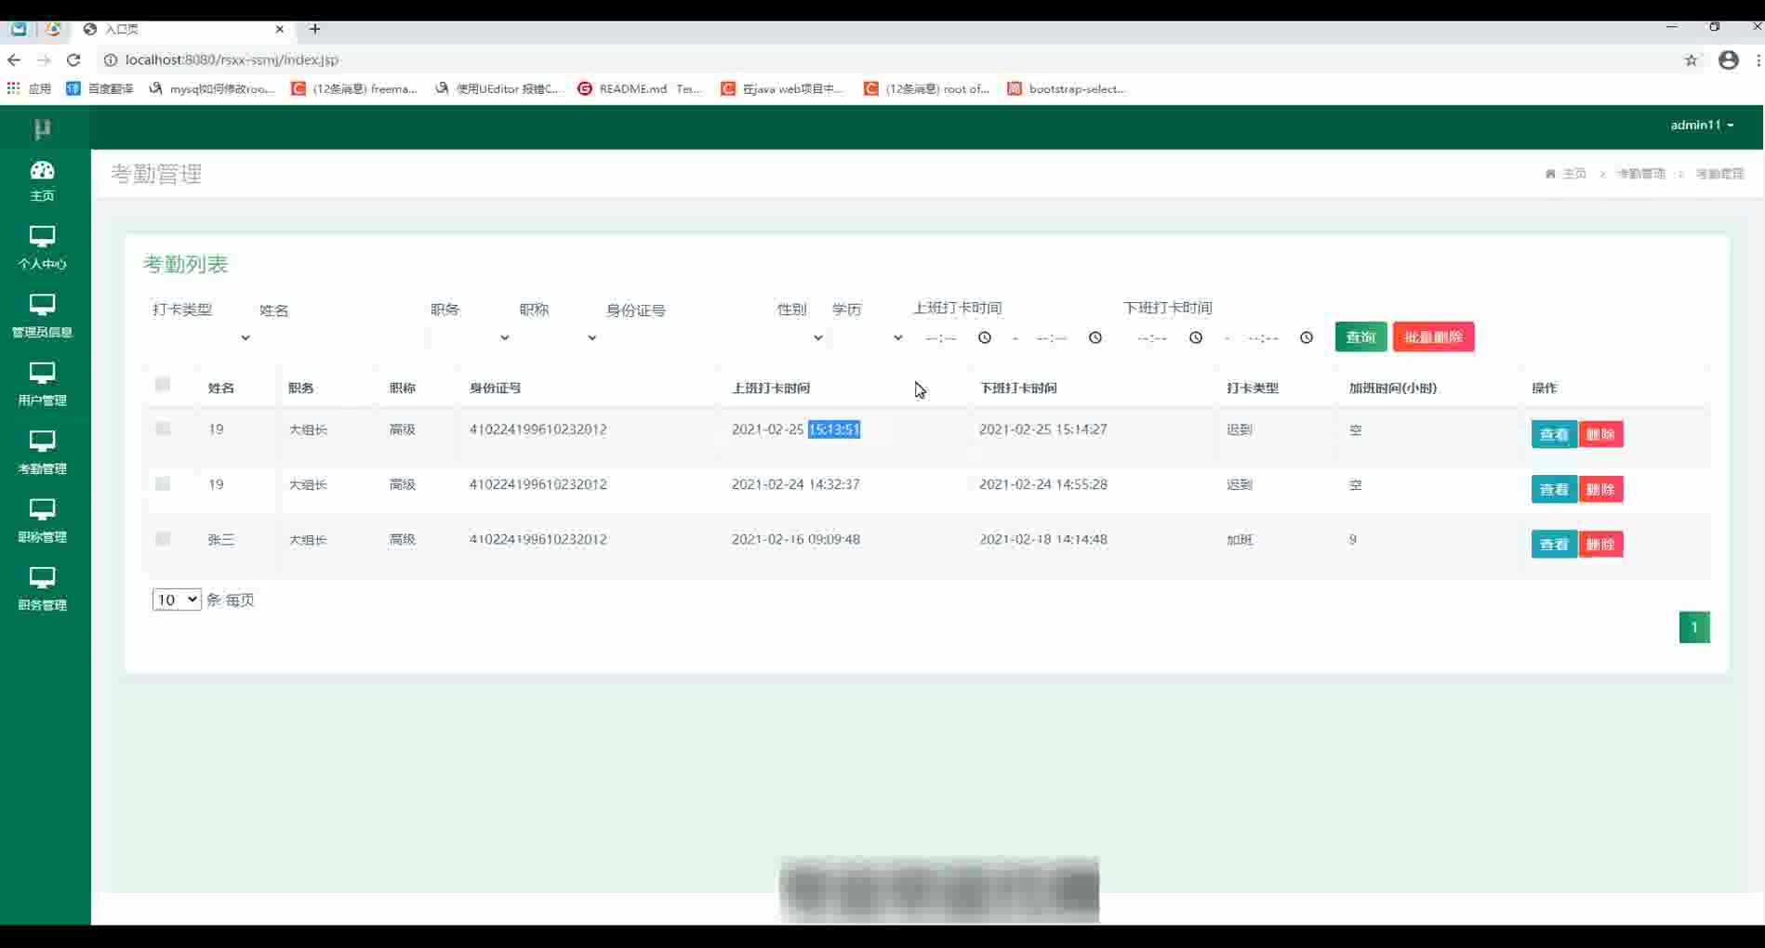Open 用户管理 in the sidebar

pos(42,384)
